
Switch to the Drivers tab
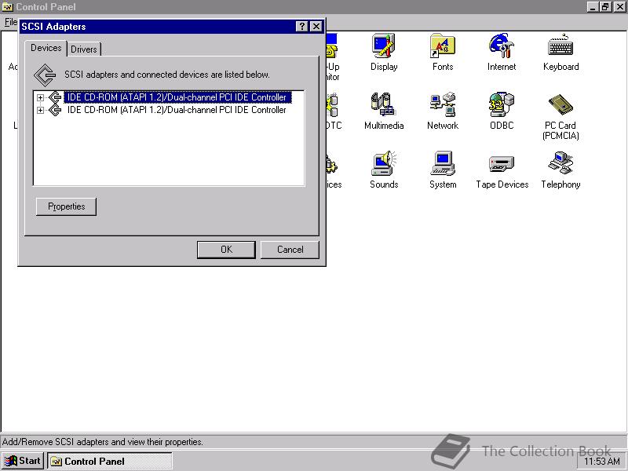[84, 49]
